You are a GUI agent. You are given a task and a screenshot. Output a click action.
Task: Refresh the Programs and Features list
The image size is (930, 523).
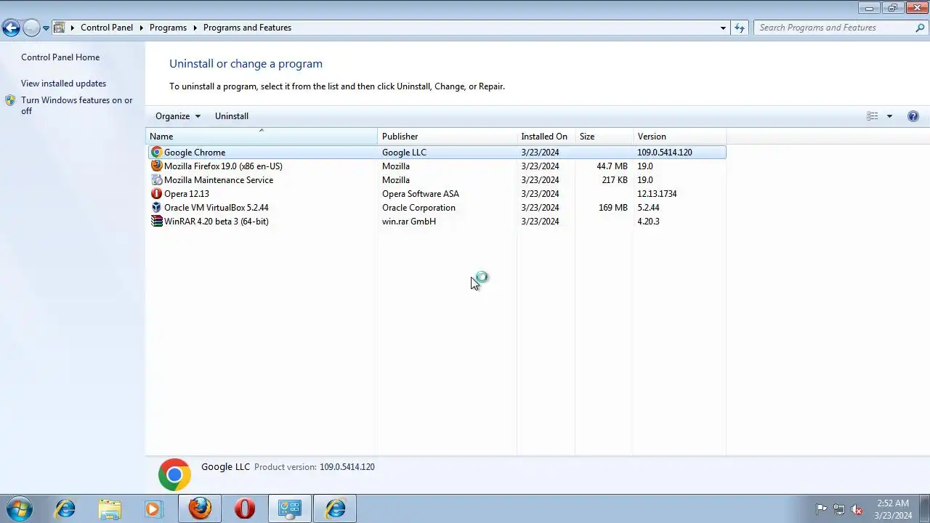(740, 28)
